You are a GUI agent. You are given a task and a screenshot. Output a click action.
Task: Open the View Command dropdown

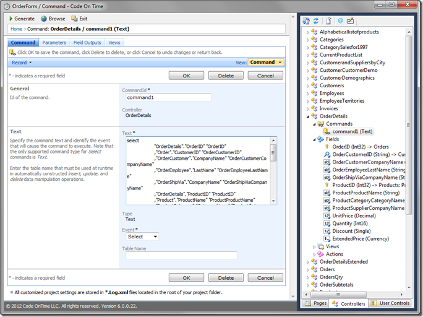[266, 62]
